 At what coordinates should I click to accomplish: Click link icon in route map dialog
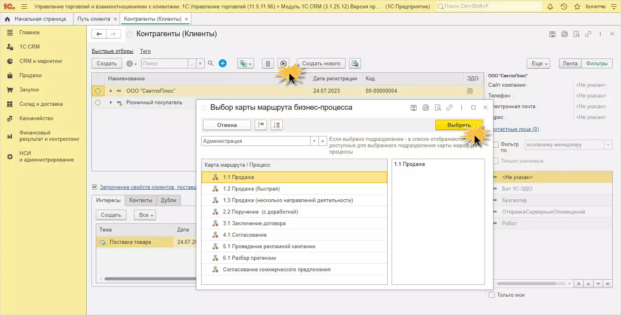click(450, 107)
